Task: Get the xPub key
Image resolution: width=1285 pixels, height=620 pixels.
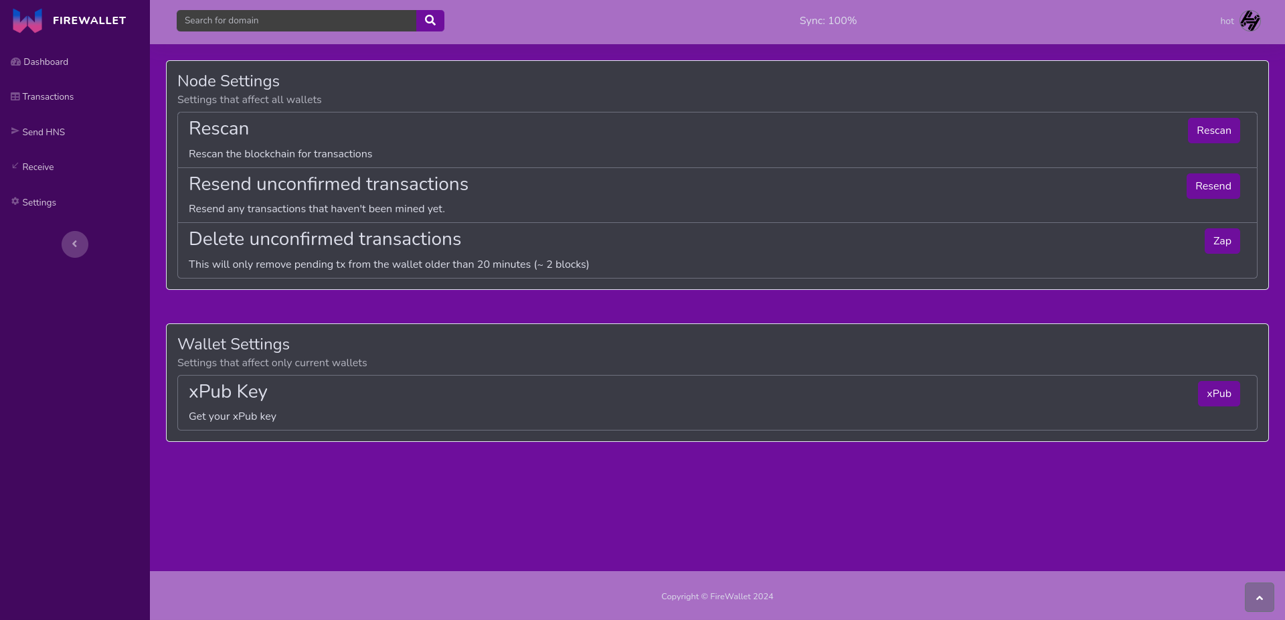Action: [x=1218, y=394]
